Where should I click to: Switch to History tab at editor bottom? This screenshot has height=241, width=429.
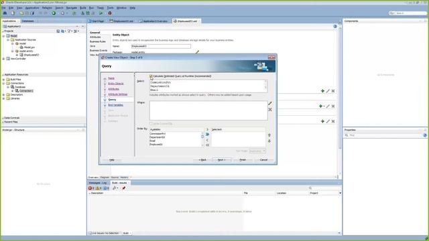[x=124, y=177]
